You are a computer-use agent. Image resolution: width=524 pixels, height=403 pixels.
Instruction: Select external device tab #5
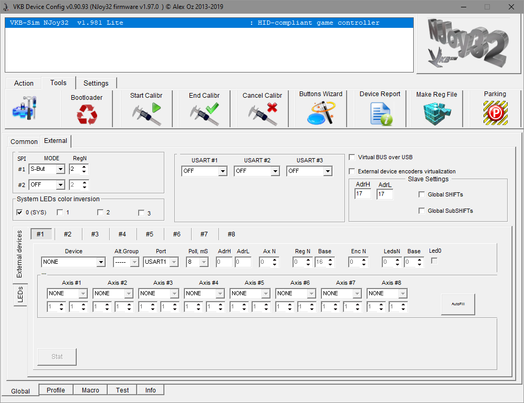(x=150, y=234)
